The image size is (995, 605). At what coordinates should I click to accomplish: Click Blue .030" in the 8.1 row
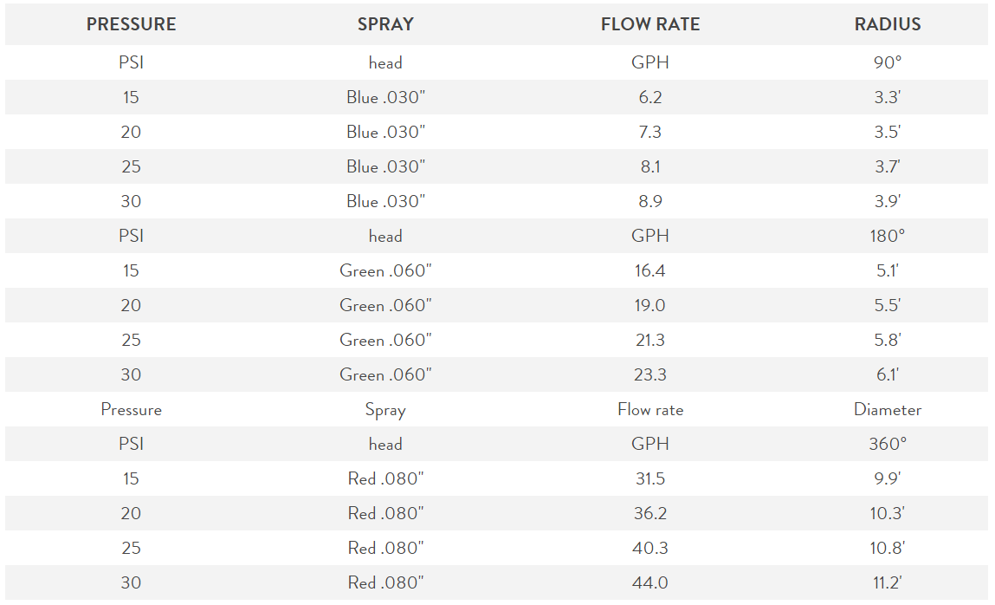coord(385,166)
